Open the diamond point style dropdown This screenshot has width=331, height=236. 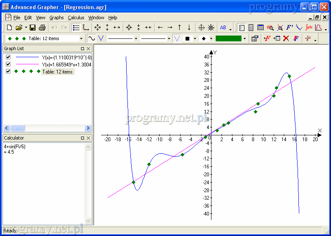(x=211, y=38)
